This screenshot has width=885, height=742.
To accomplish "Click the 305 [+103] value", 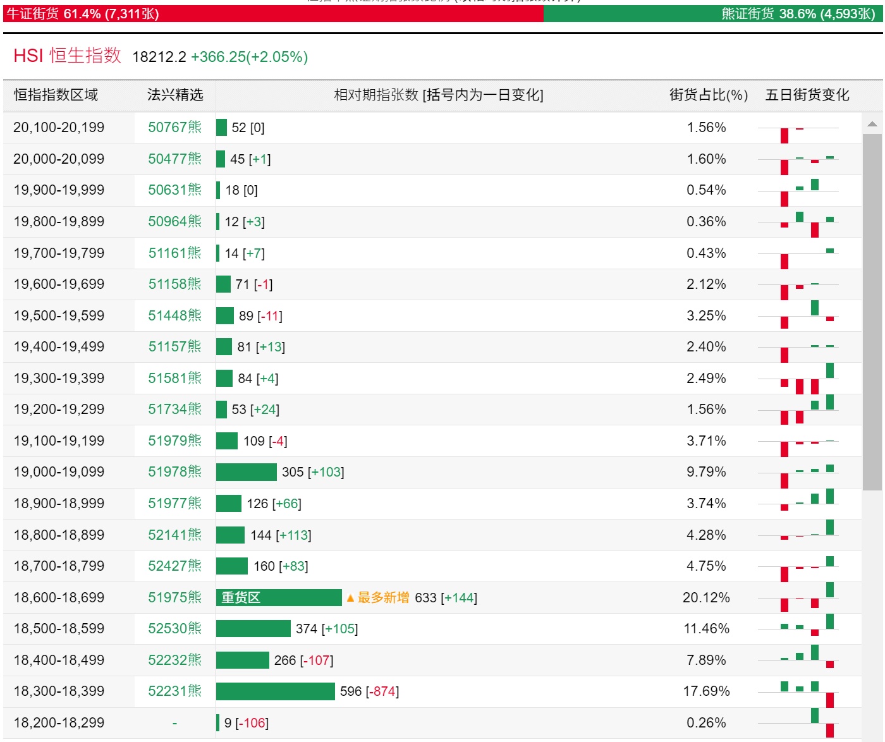I will [x=313, y=472].
